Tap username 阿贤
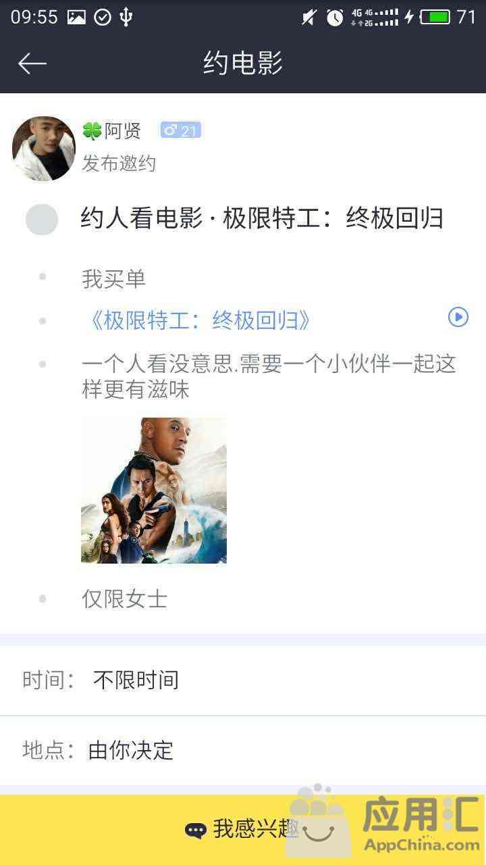The image size is (486, 865). click(x=123, y=130)
